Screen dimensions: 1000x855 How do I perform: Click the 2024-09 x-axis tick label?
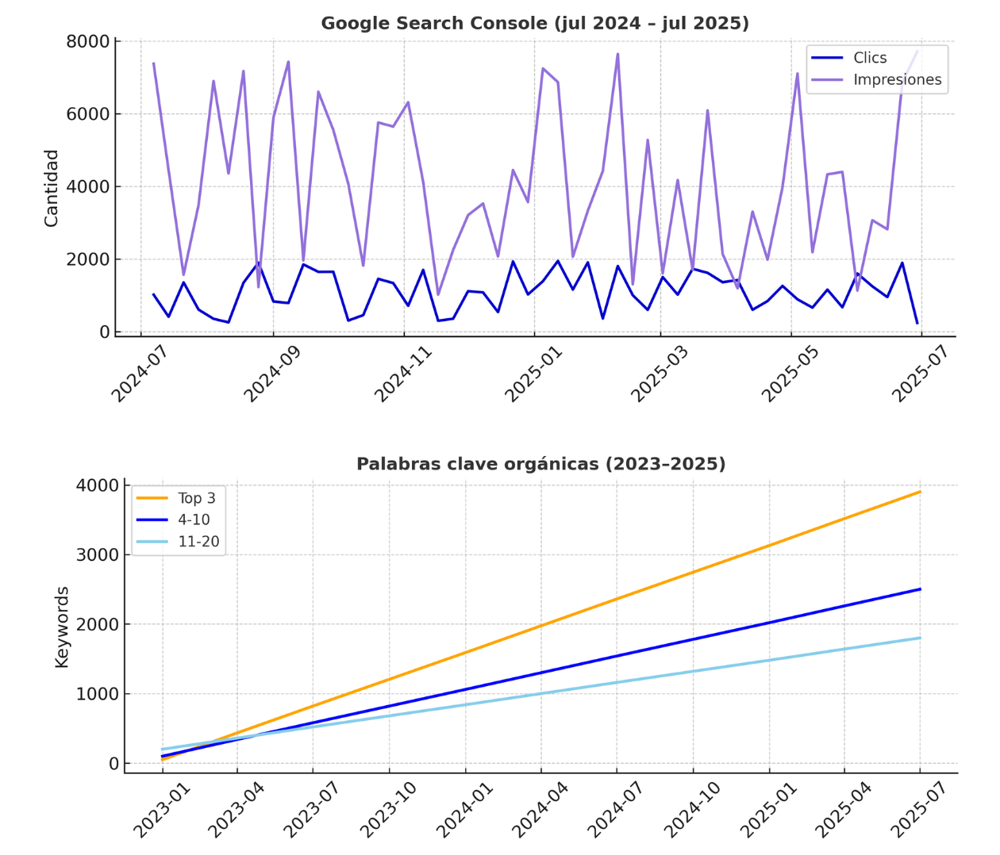tap(272, 374)
